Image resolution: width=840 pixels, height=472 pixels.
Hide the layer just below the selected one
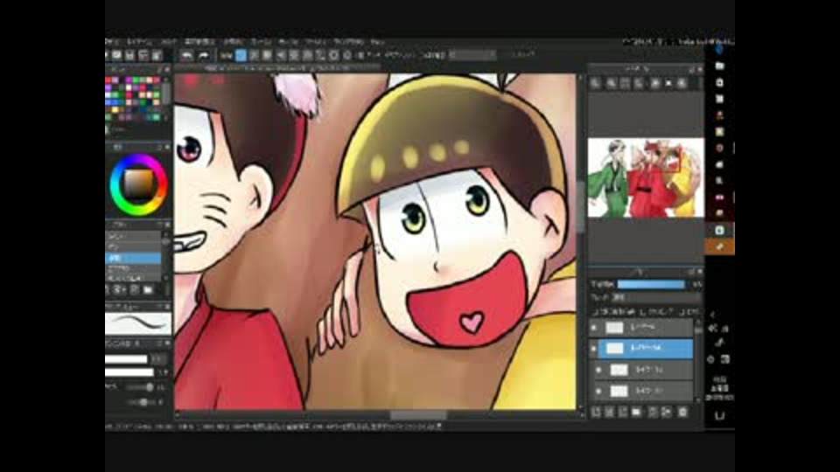(x=598, y=370)
